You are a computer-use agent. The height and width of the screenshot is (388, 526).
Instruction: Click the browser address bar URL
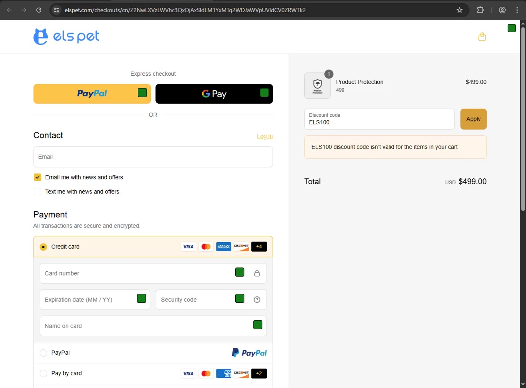pyautogui.click(x=185, y=10)
